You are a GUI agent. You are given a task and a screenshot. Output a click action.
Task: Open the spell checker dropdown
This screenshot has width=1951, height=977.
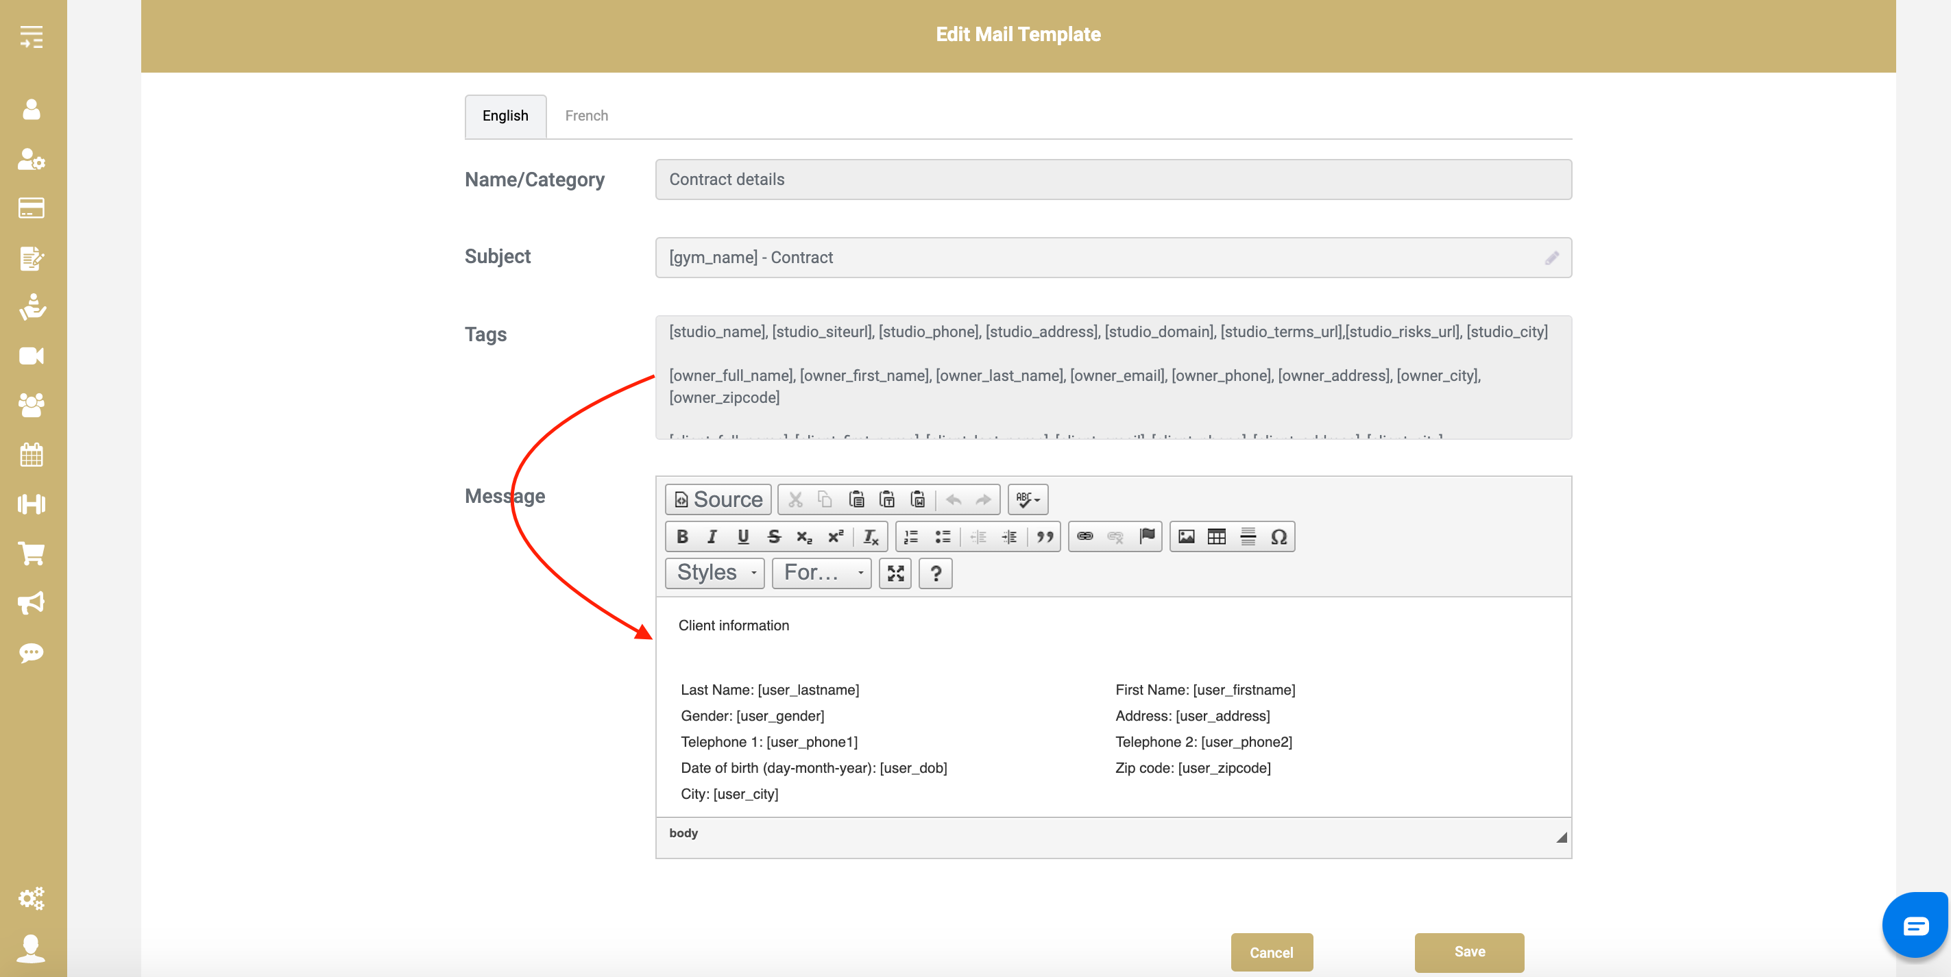(1028, 499)
